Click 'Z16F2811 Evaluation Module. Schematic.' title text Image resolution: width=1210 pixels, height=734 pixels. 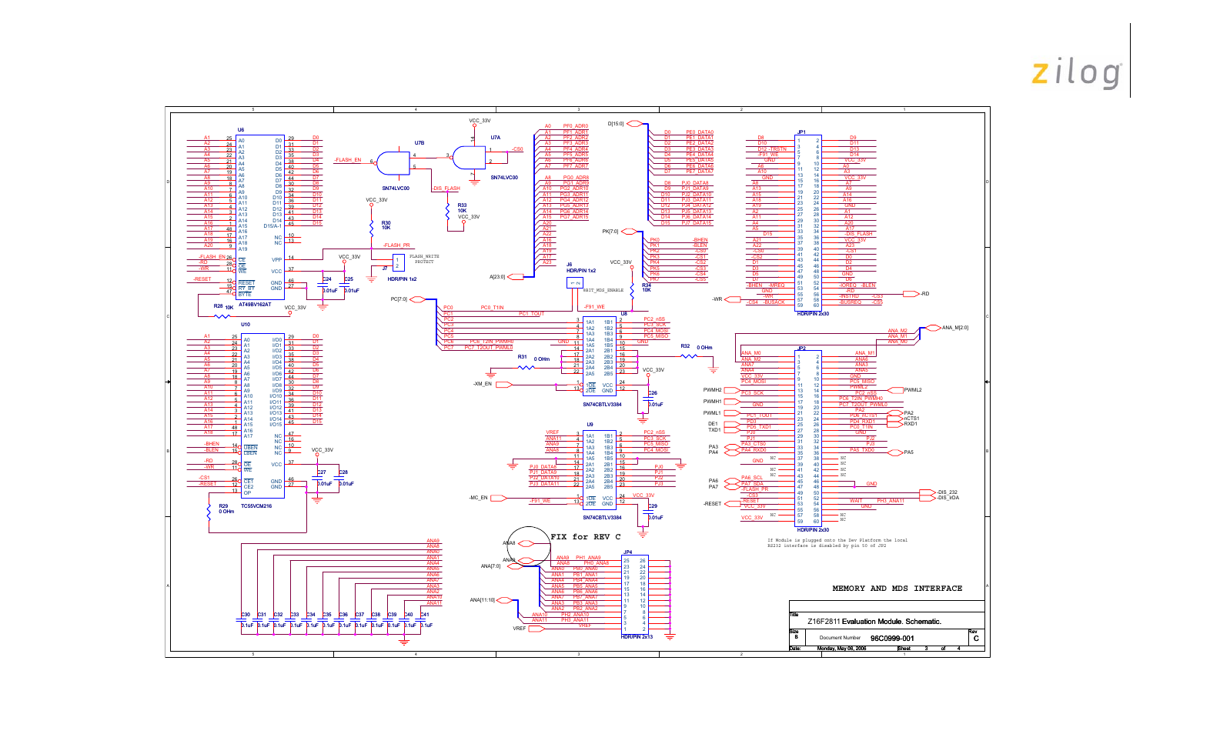[874, 621]
